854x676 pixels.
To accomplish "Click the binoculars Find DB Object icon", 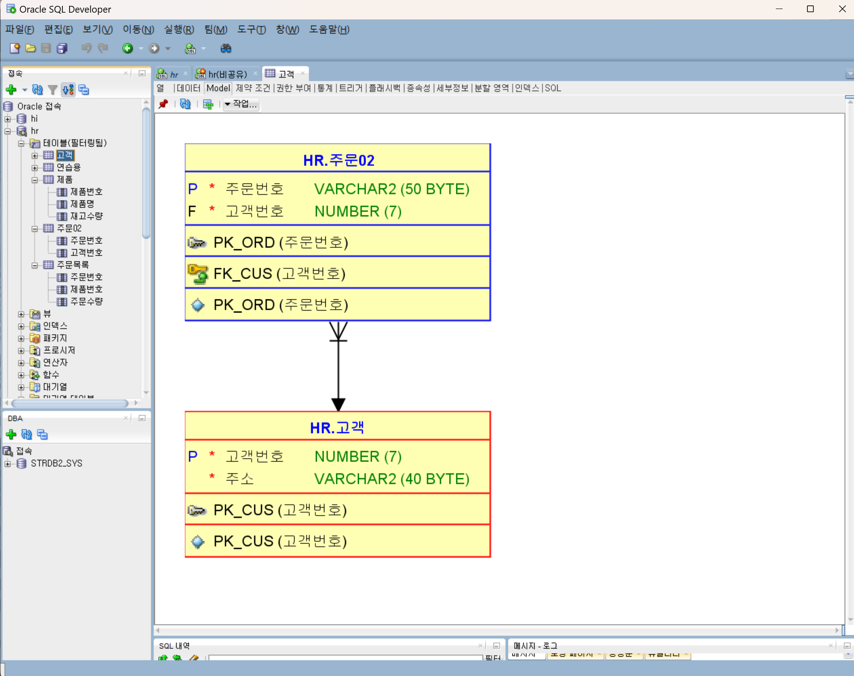I will (225, 48).
